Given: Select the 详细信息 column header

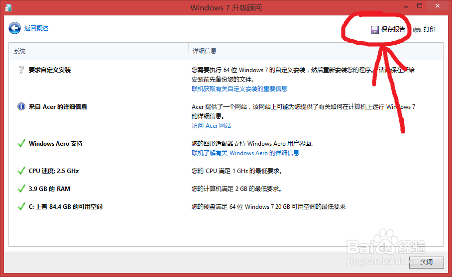Looking at the screenshot, I should point(205,51).
